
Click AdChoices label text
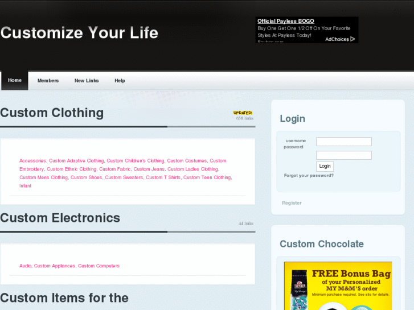(x=337, y=39)
